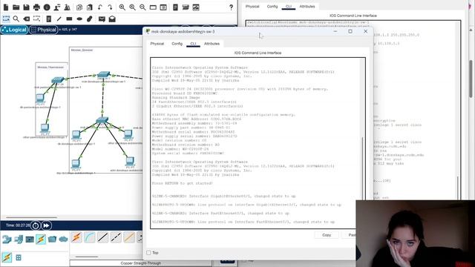Select the top-center switch in topology
The height and width of the screenshot is (267, 475).
pyautogui.click(x=103, y=74)
